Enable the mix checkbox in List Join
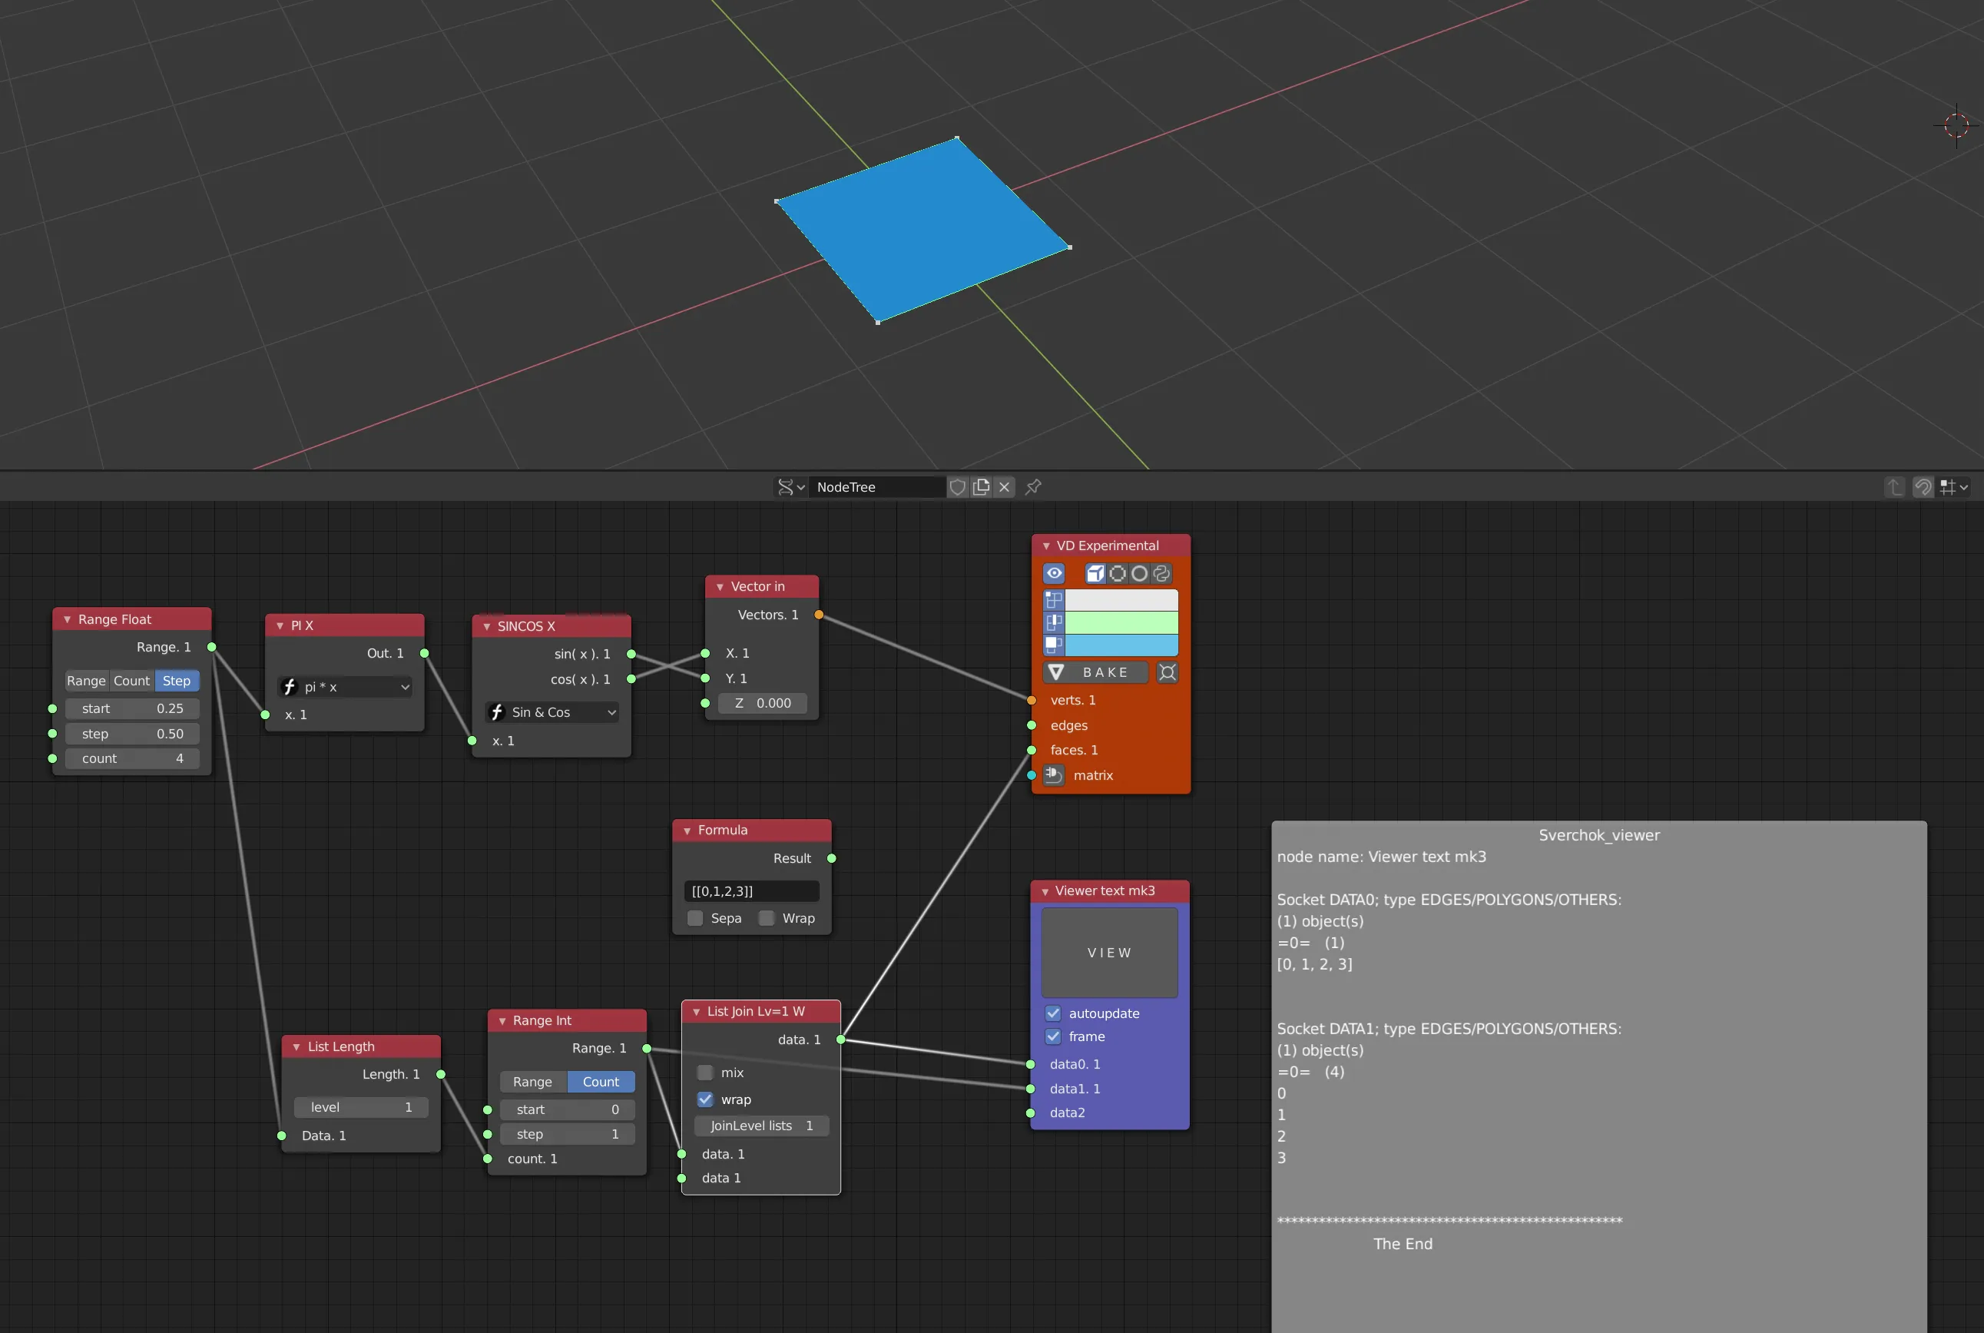Image resolution: width=1984 pixels, height=1333 pixels. 704,1073
